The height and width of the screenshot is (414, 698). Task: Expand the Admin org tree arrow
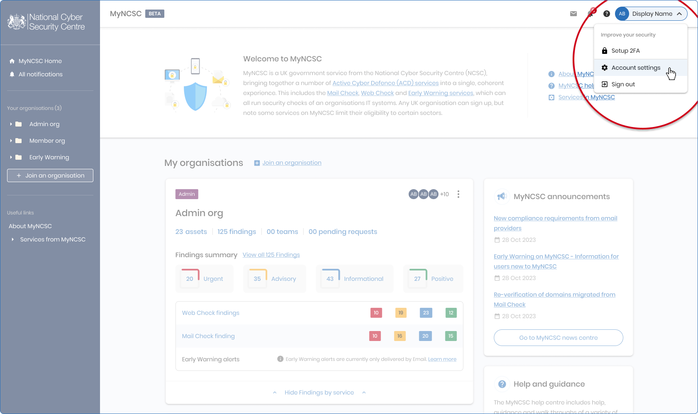pos(11,124)
